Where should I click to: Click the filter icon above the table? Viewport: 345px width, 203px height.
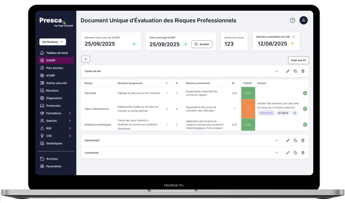pos(86,59)
